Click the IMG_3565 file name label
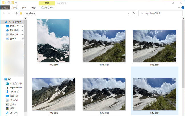 point(104,65)
